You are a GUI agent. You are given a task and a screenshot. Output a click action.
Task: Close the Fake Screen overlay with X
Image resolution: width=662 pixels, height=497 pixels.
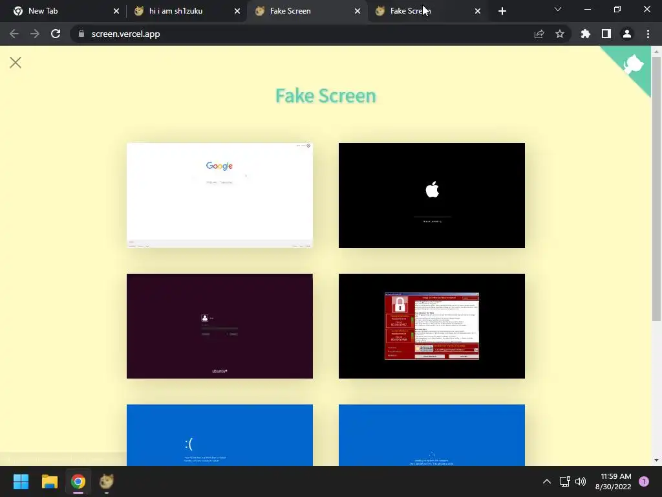tap(16, 63)
